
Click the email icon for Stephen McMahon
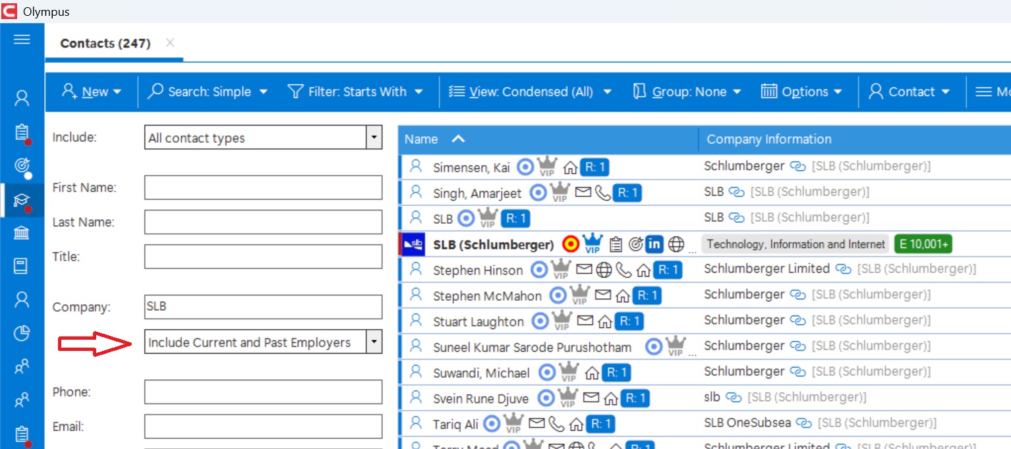(603, 296)
